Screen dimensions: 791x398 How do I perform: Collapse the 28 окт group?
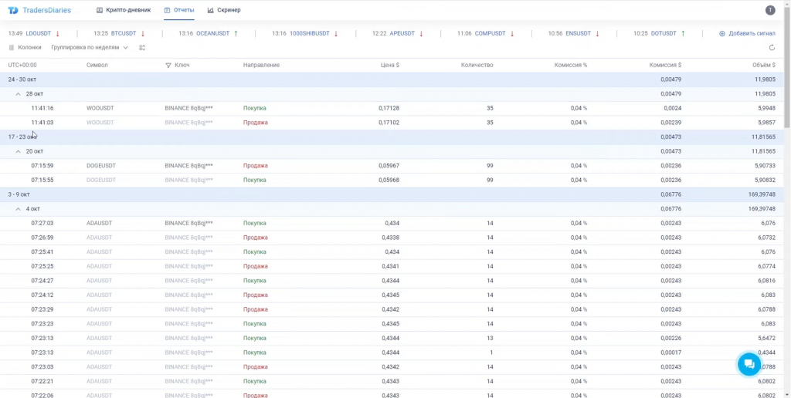pos(19,93)
